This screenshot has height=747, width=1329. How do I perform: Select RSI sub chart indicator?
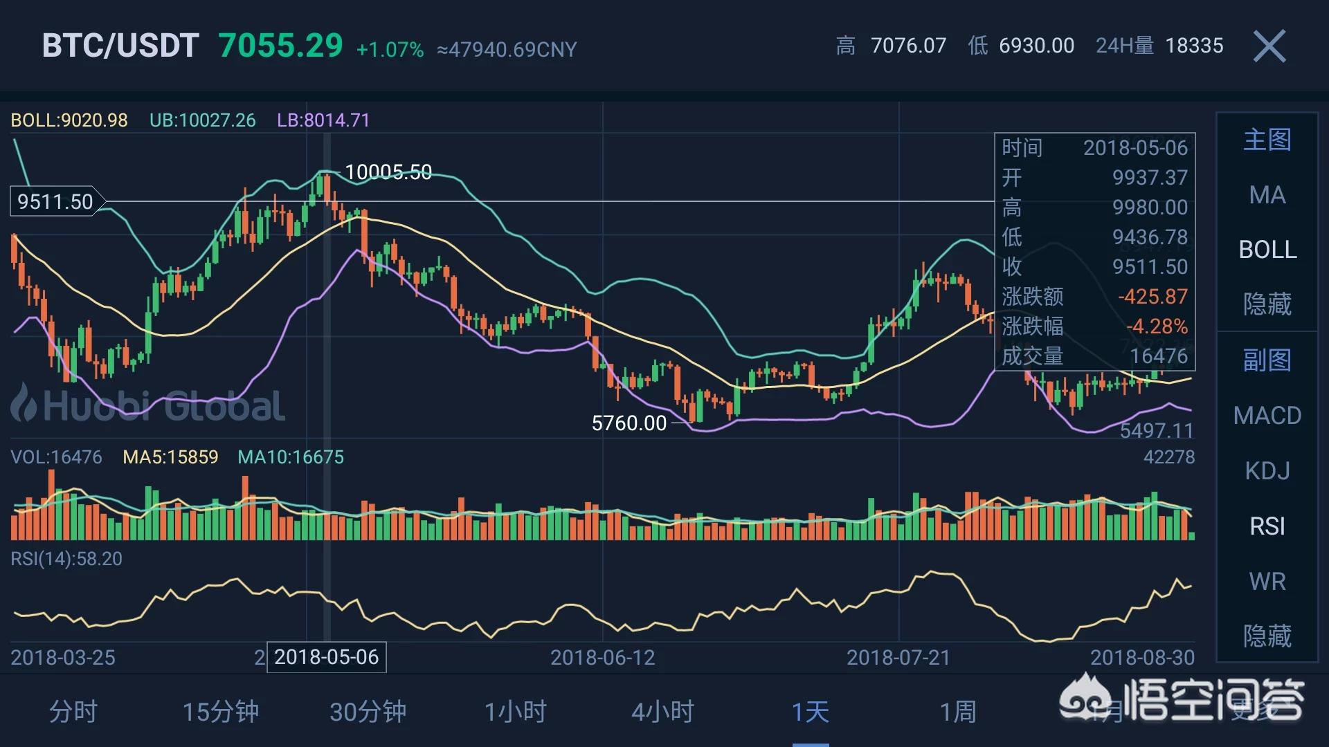(1267, 526)
